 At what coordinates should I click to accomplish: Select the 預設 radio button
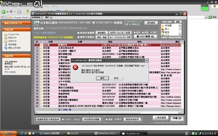pos(151,33)
